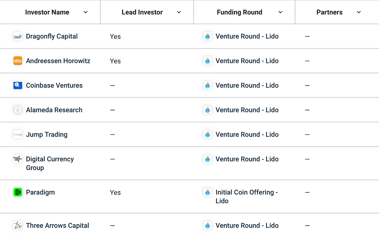Open Venture Round - Lido for Alameda Research
Viewport: 379px width, 236px height.
point(247,110)
